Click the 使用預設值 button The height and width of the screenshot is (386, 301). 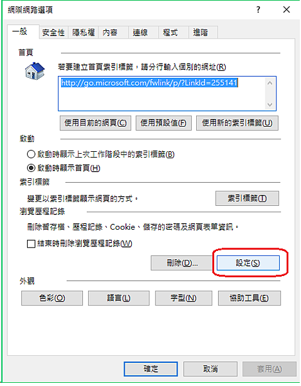[163, 123]
